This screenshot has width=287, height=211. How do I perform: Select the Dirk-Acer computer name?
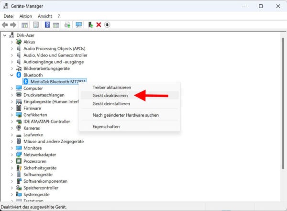[x=25, y=35]
